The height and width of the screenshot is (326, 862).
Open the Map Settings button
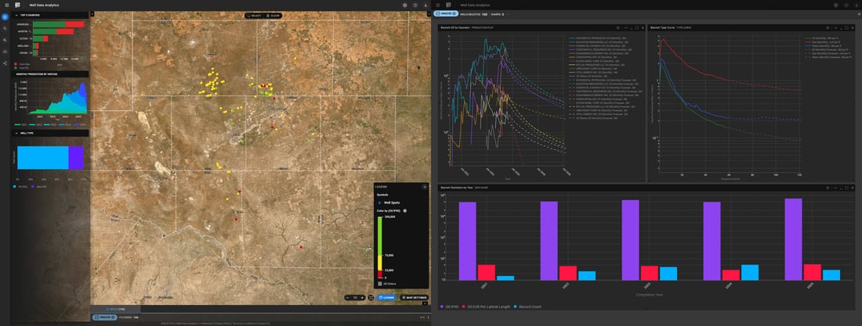point(415,298)
